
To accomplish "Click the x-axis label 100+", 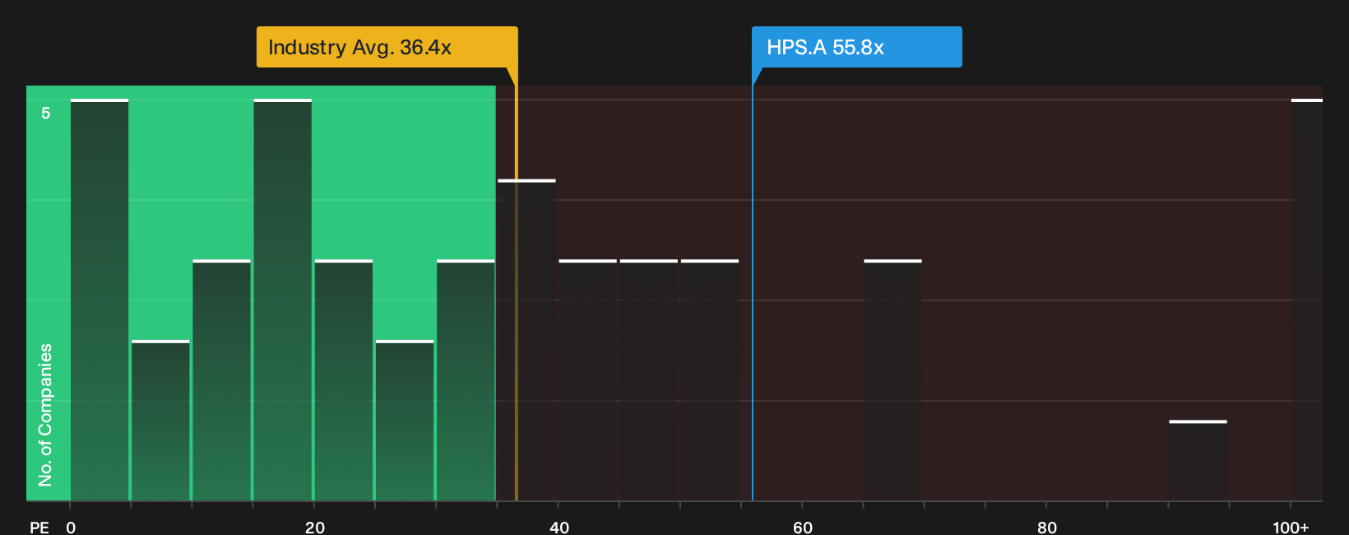I will point(1291,527).
